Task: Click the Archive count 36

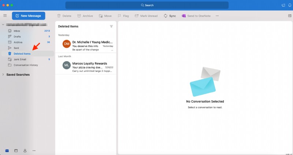Action: (48, 42)
